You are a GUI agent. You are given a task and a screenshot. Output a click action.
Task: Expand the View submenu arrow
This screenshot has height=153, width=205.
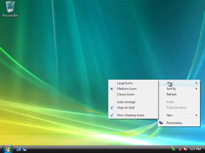[x=196, y=83]
